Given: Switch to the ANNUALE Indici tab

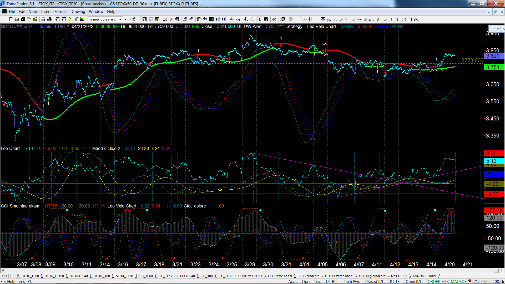Looking at the screenshot, I should click(x=424, y=276).
